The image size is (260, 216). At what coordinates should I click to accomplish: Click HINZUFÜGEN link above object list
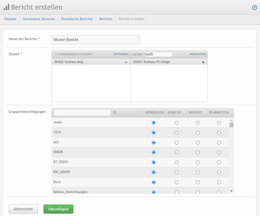point(198,54)
